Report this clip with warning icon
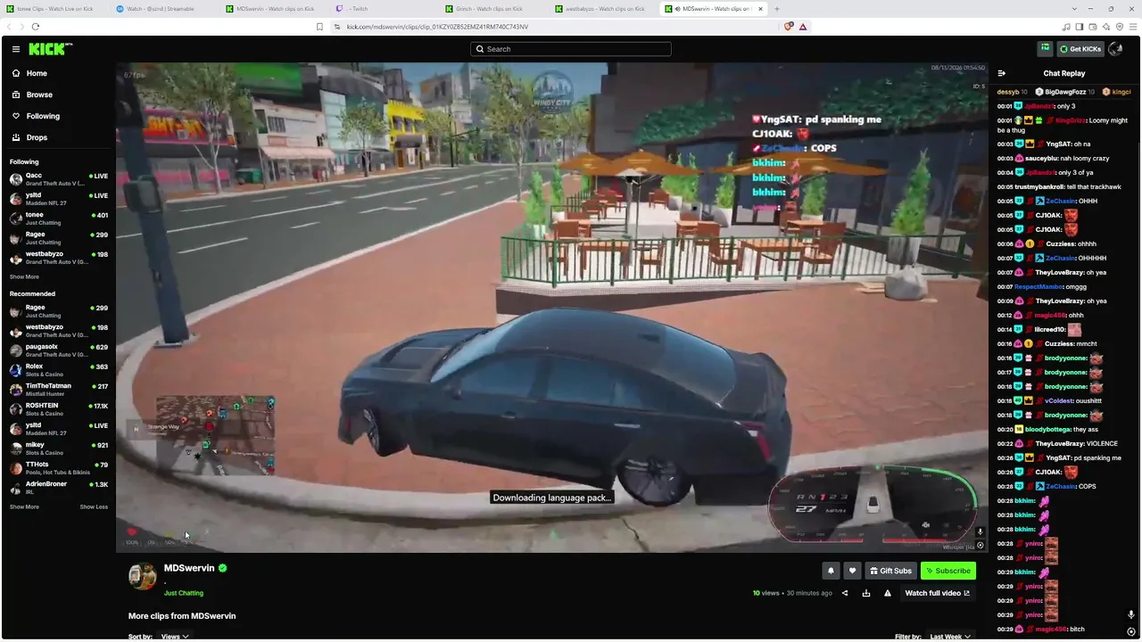 (888, 593)
